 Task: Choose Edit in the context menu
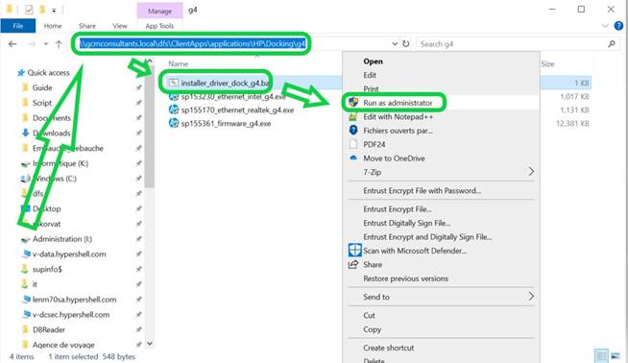point(370,75)
